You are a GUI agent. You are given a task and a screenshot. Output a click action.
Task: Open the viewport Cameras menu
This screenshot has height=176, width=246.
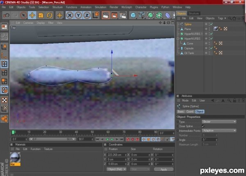pyautogui.click(x=28, y=23)
